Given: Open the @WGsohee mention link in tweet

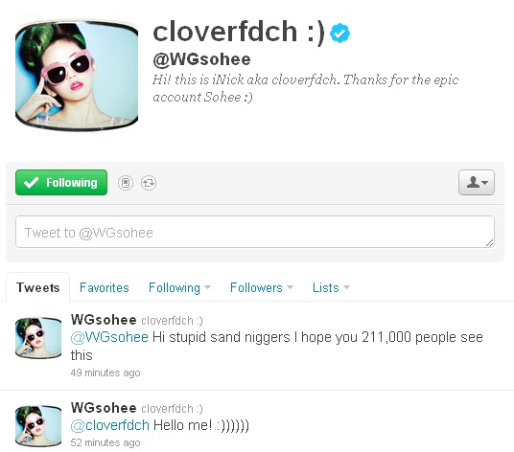Looking at the screenshot, I should pyautogui.click(x=109, y=337).
